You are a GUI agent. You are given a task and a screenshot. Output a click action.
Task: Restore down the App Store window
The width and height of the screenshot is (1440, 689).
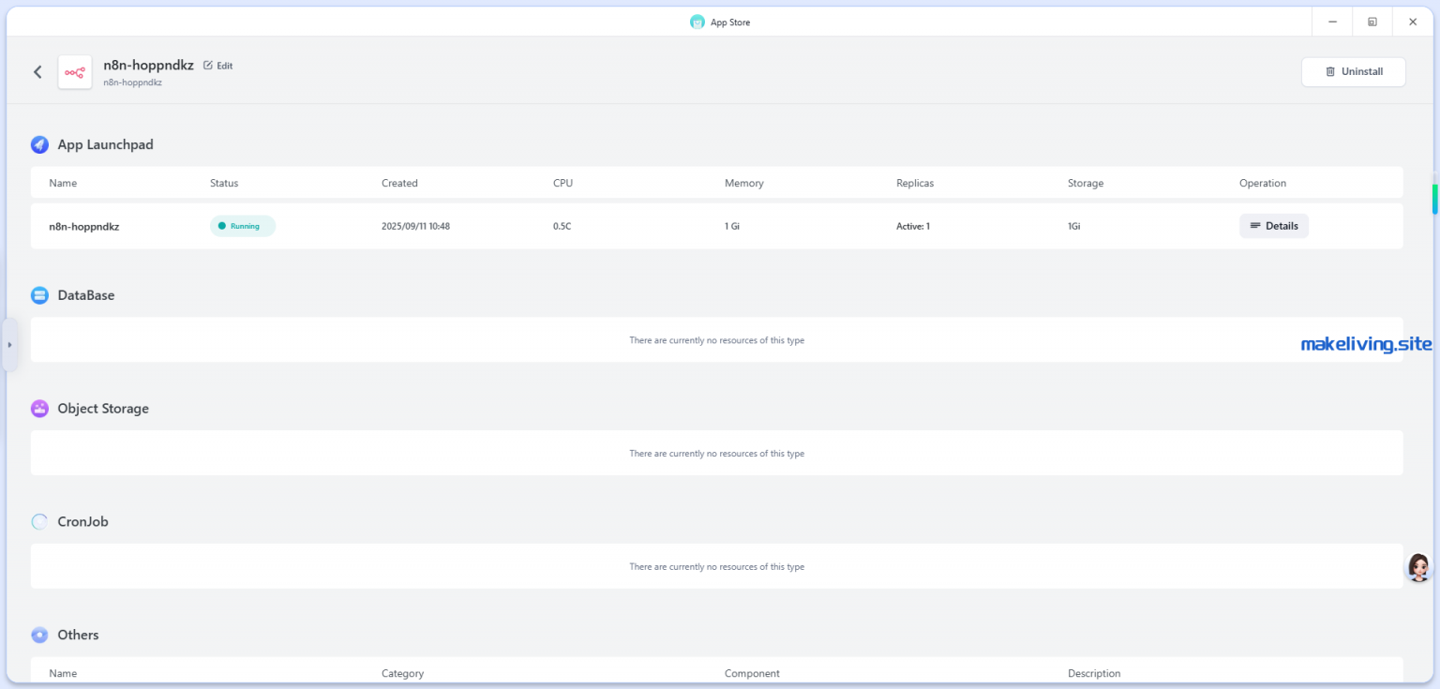[1372, 22]
